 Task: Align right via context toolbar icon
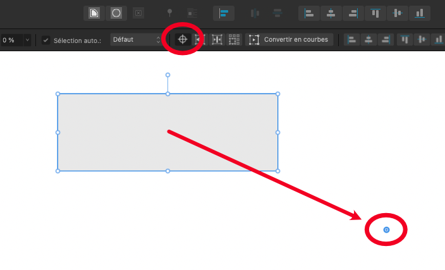click(386, 39)
